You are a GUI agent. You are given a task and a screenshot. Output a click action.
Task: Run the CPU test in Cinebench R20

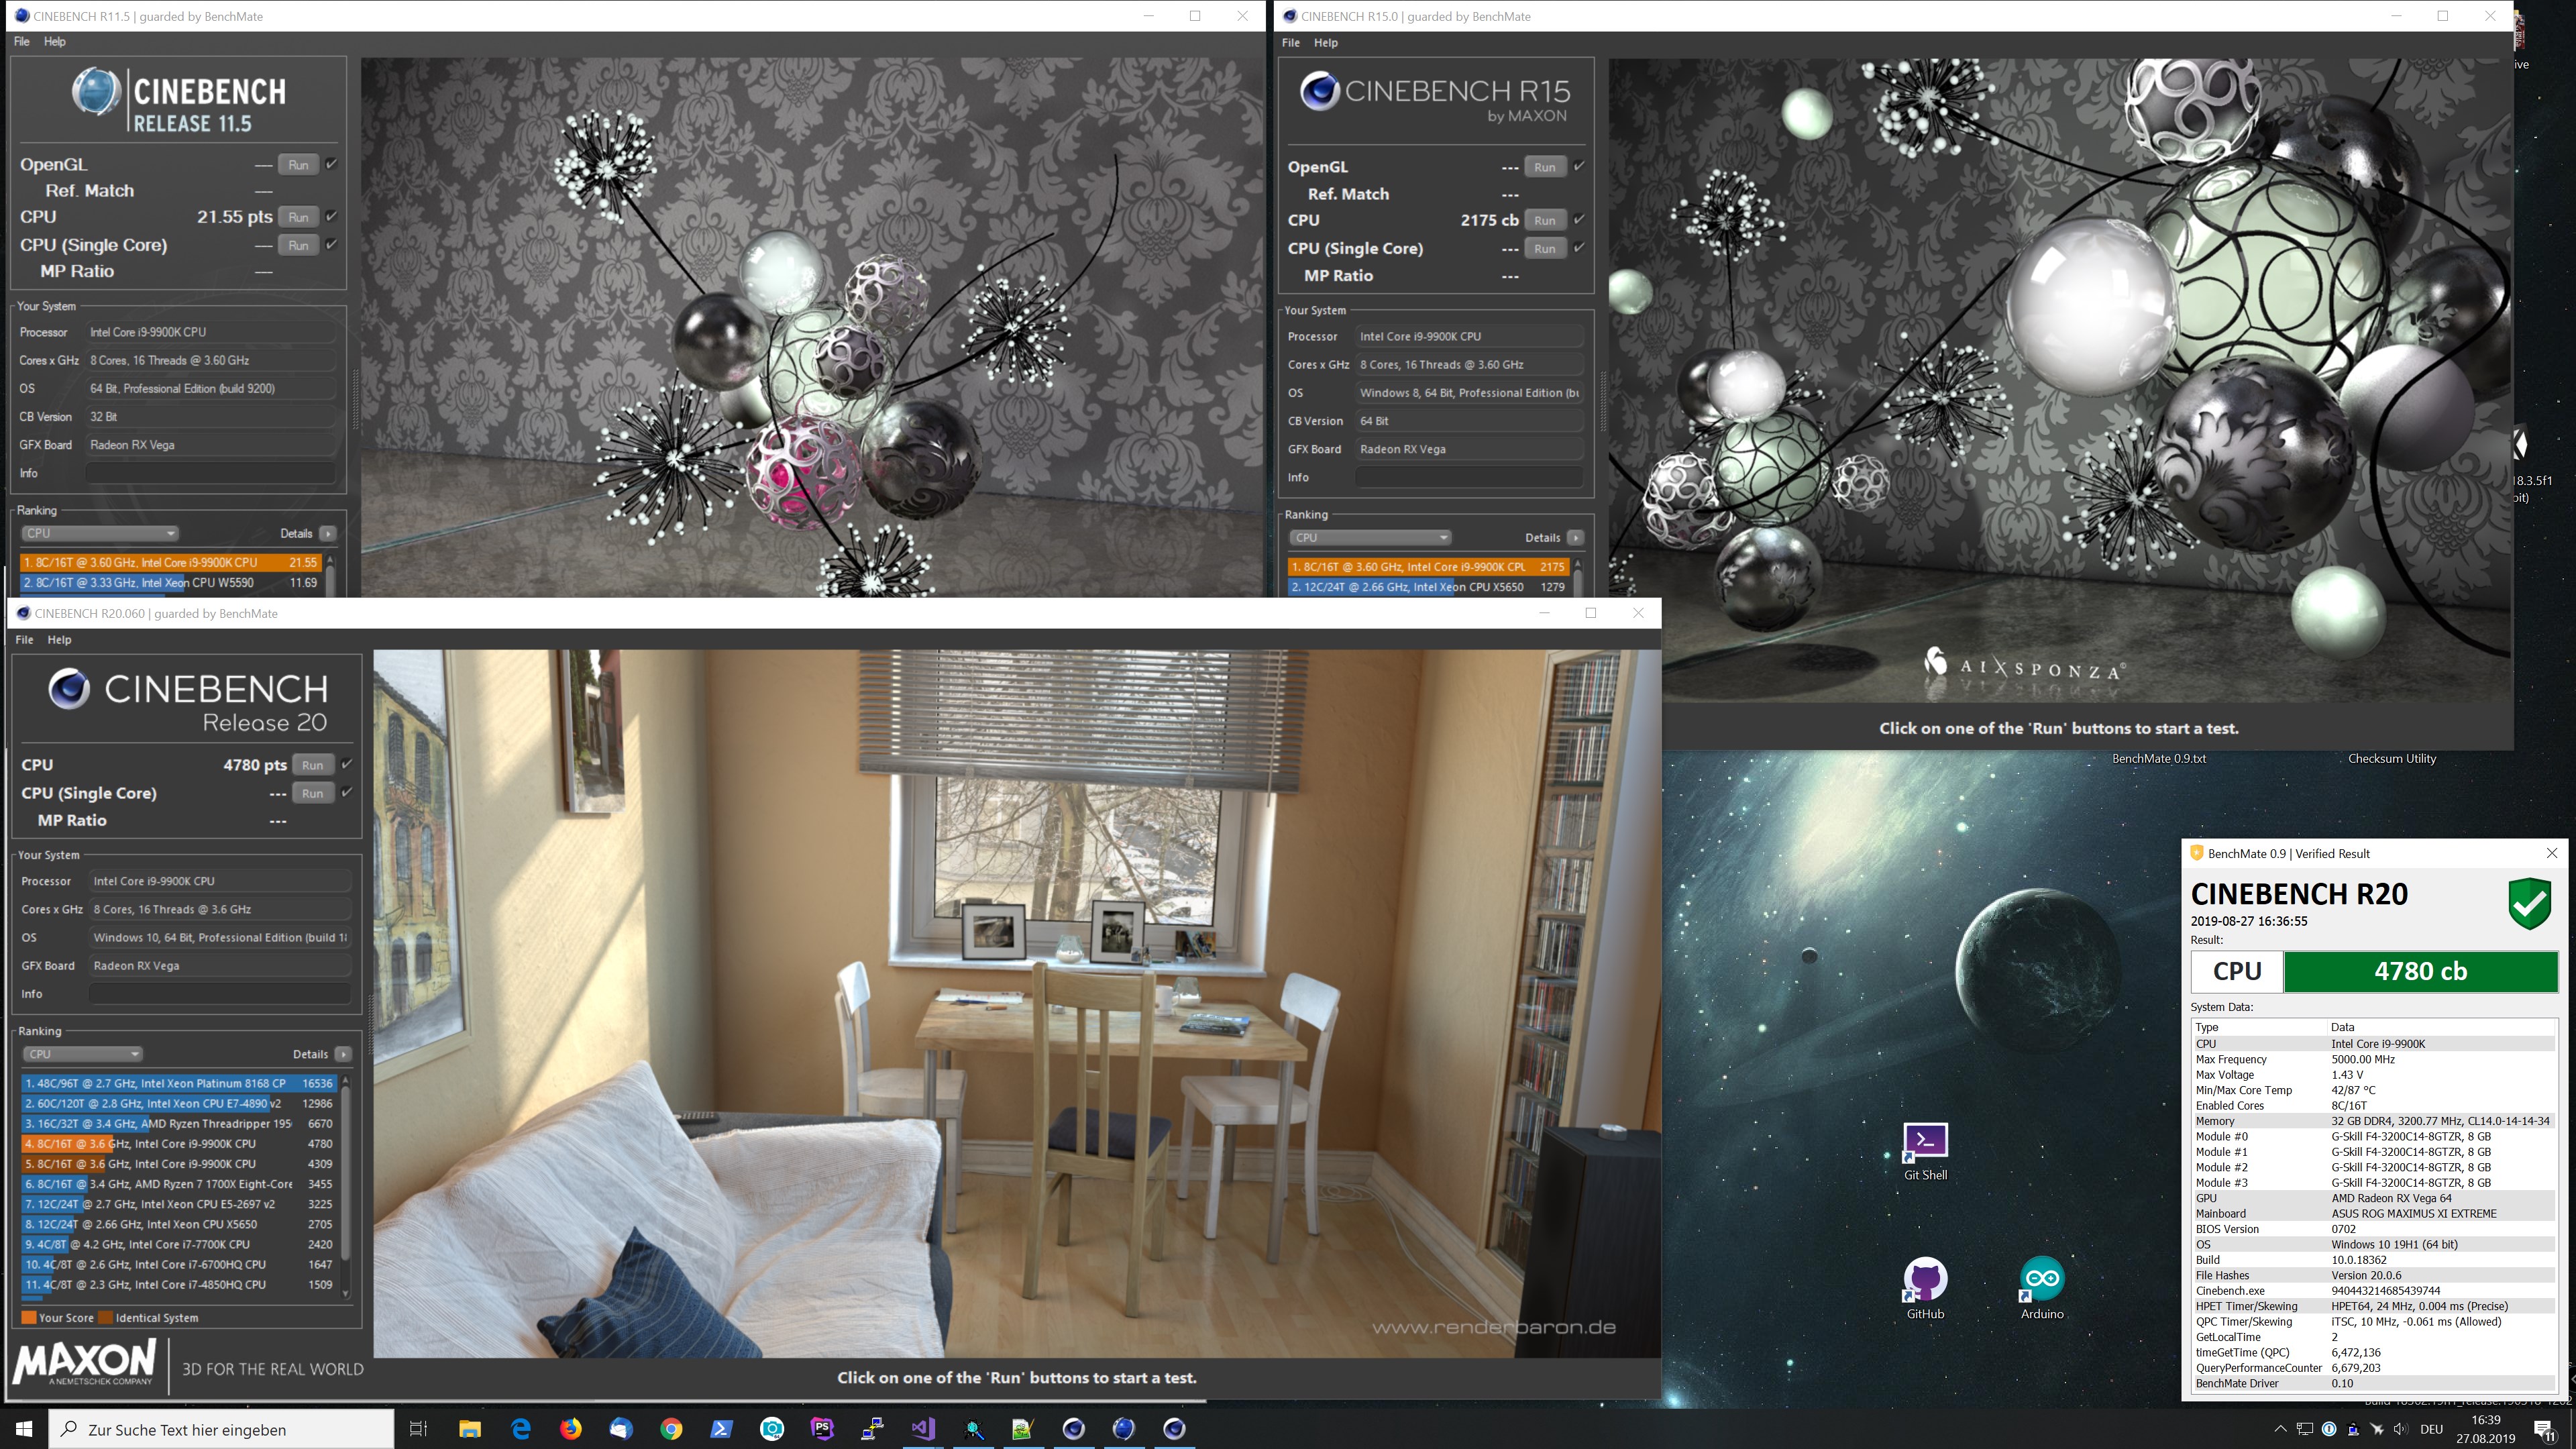pyautogui.click(x=313, y=765)
